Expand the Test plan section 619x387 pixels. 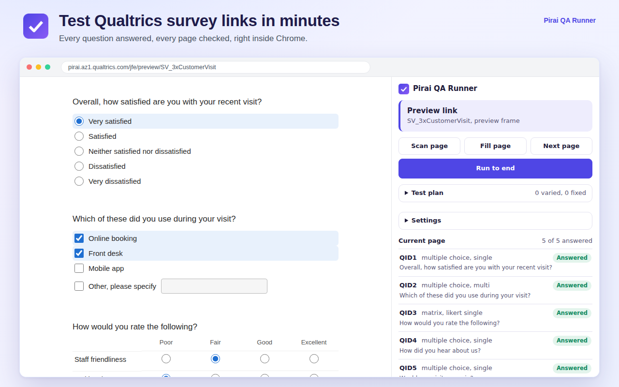[495, 193]
